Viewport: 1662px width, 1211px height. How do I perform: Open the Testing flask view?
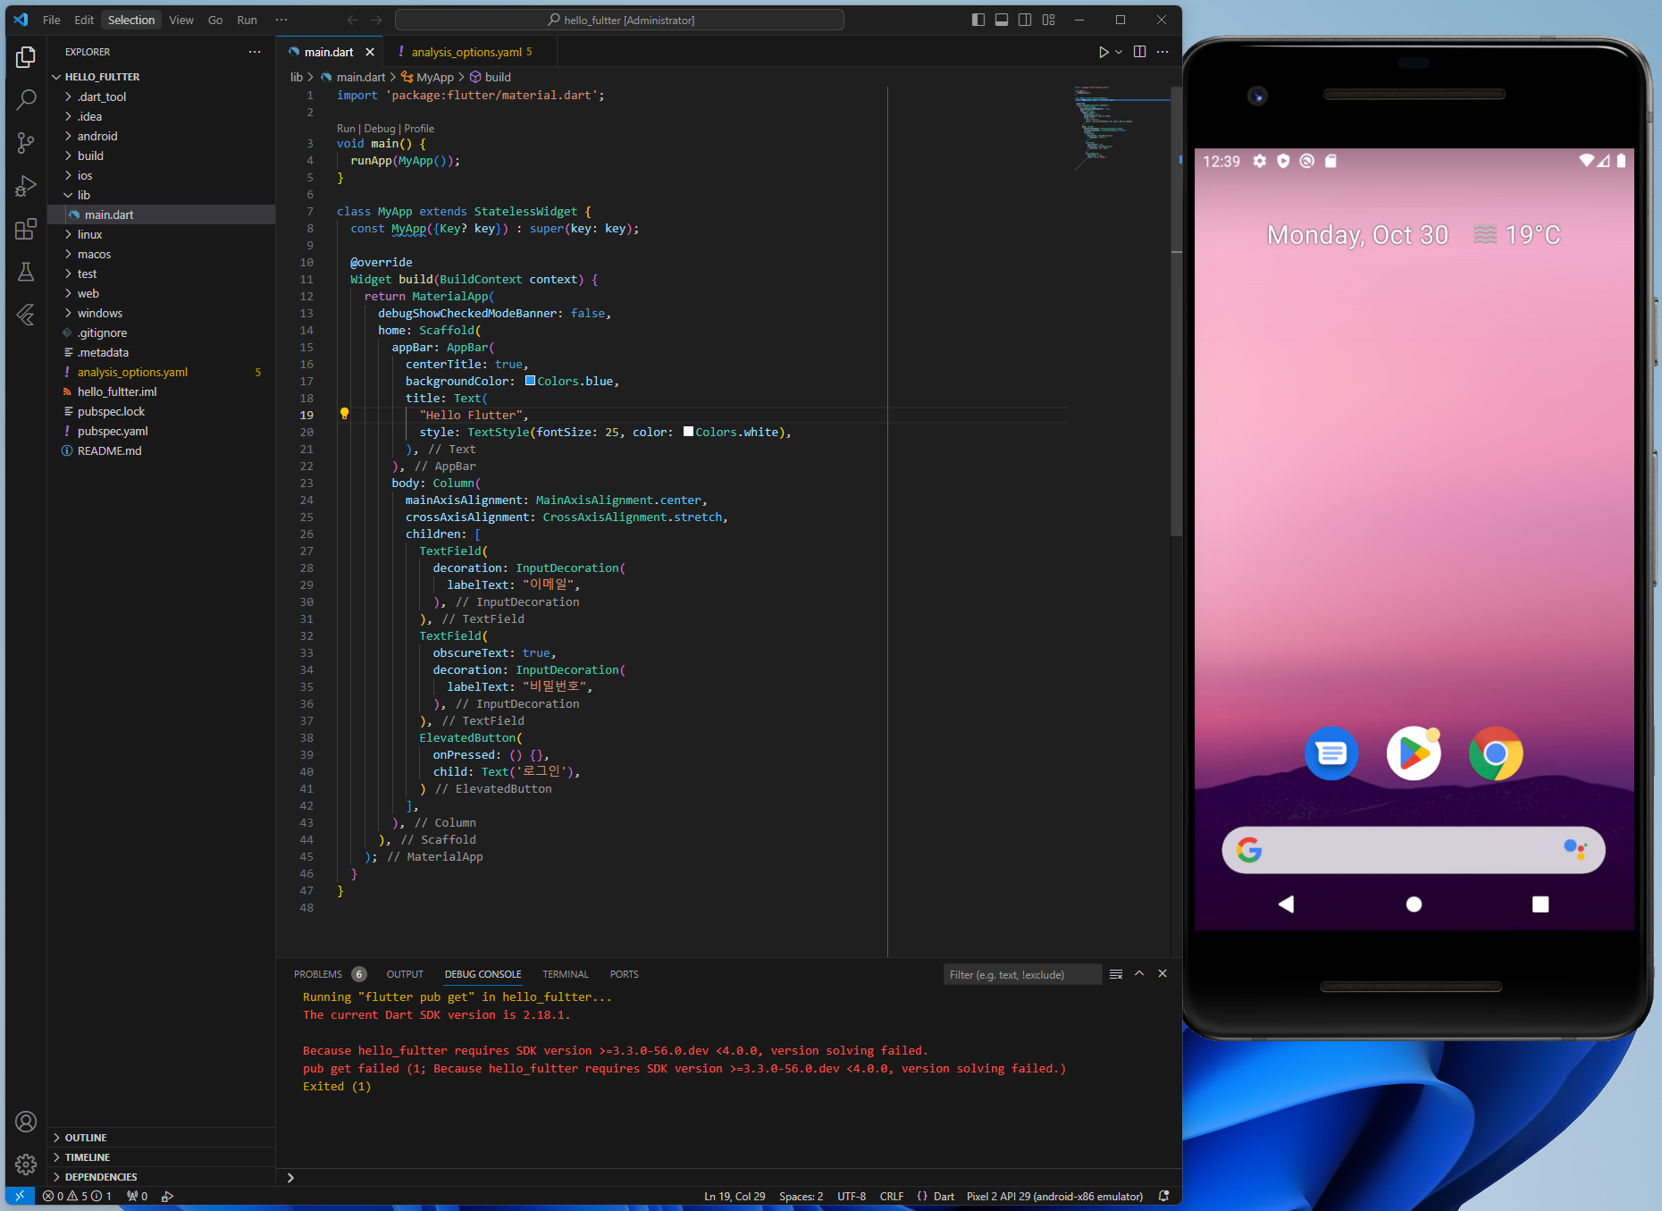point(26,272)
